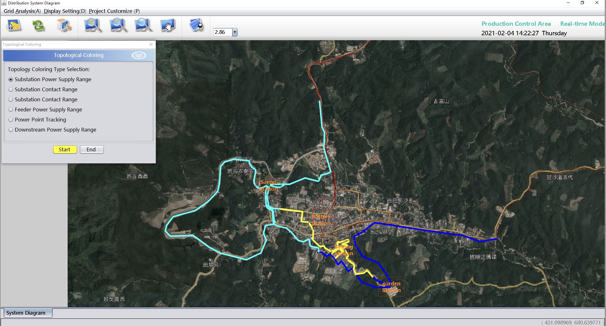Switch to the System Diagram tab
Screen dimensions: 606x326
[26, 313]
